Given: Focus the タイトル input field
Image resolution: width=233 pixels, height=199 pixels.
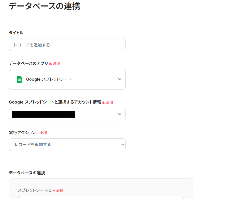Looking at the screenshot, I should pyautogui.click(x=67, y=45).
